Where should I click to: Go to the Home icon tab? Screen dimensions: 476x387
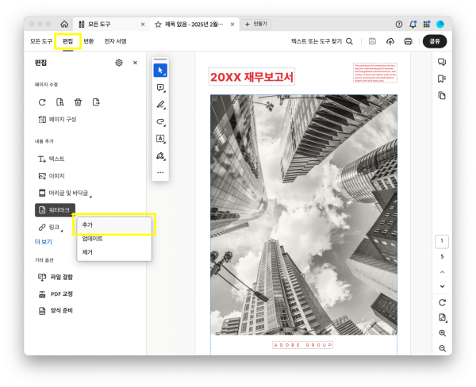point(64,24)
